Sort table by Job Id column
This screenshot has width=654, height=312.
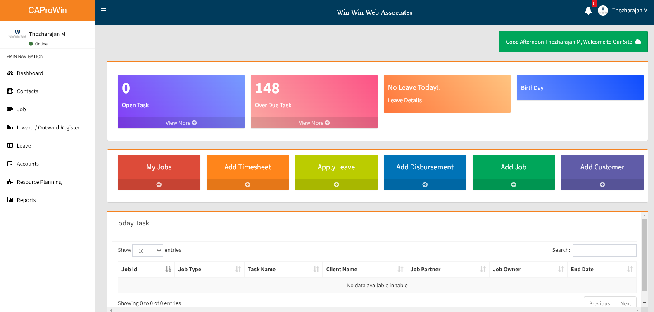(146, 269)
